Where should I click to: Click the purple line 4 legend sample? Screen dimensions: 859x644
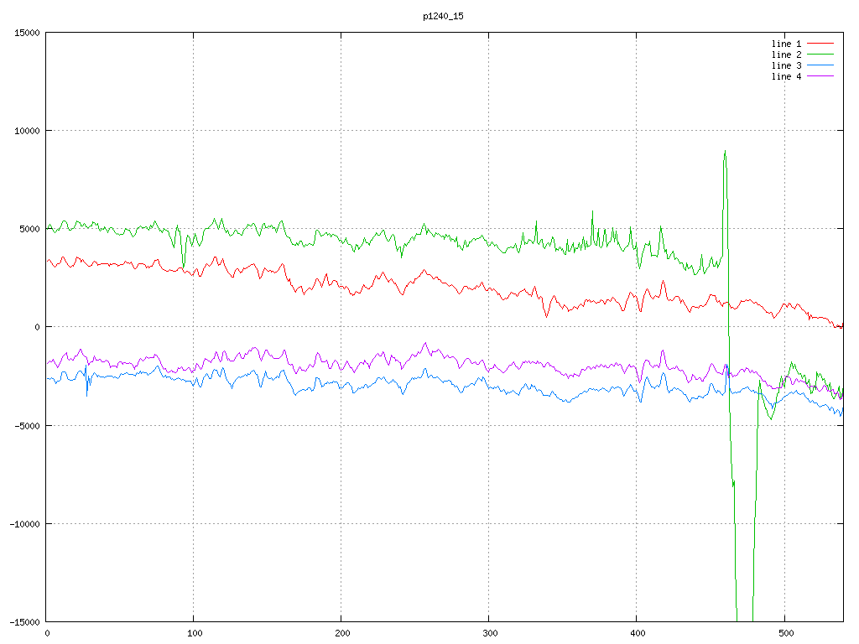(820, 76)
